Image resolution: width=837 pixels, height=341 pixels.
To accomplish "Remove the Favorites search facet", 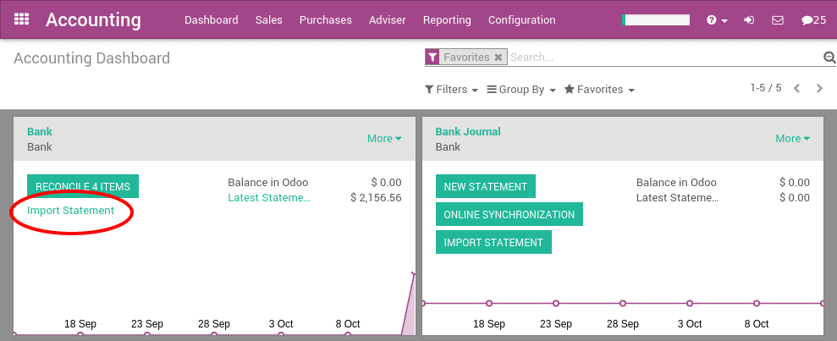I will coord(498,58).
